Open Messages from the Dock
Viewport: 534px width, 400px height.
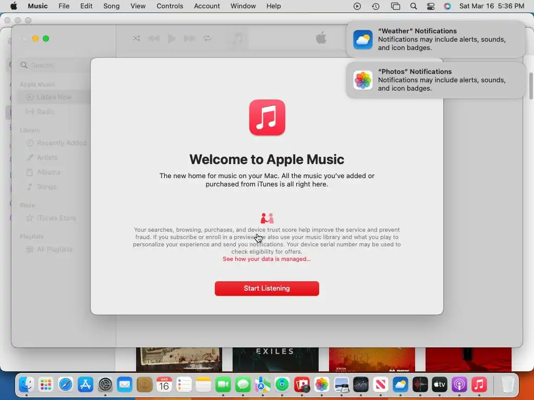click(243, 385)
